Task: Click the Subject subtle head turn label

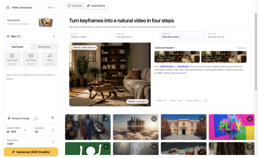Action: click(x=84, y=48)
